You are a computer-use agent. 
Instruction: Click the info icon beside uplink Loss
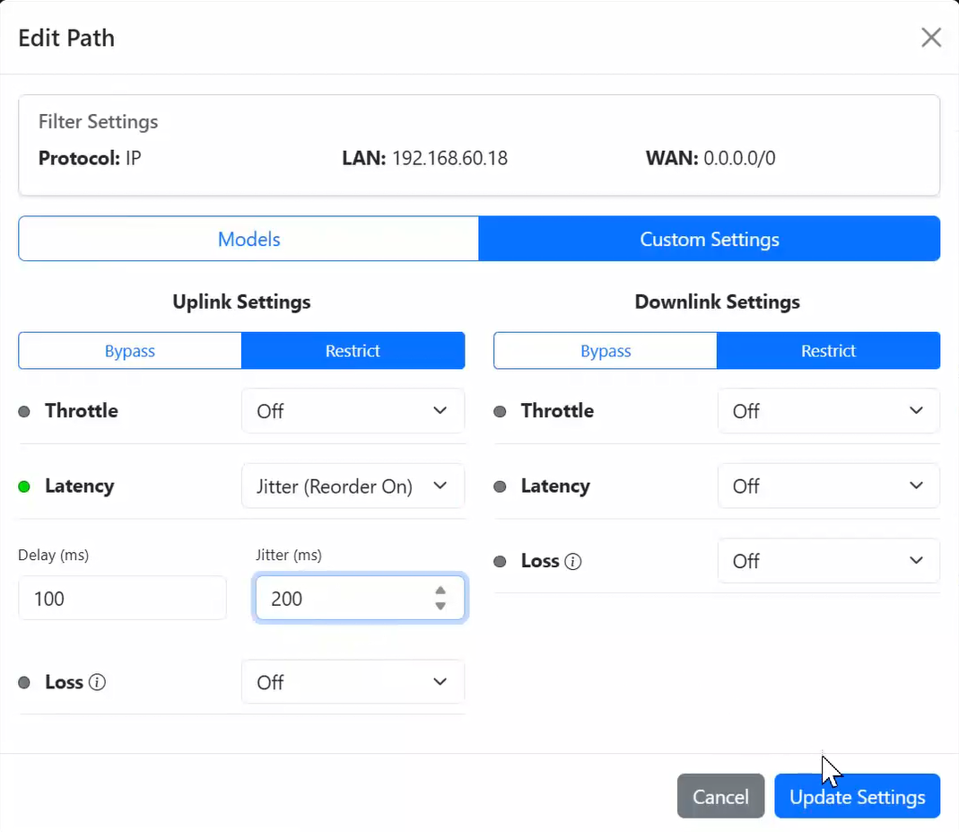[96, 682]
